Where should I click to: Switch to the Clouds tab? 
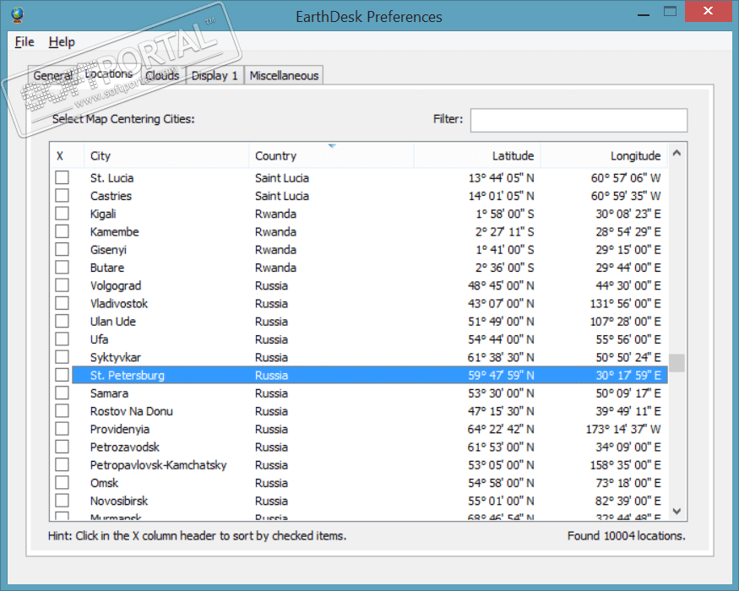(163, 75)
